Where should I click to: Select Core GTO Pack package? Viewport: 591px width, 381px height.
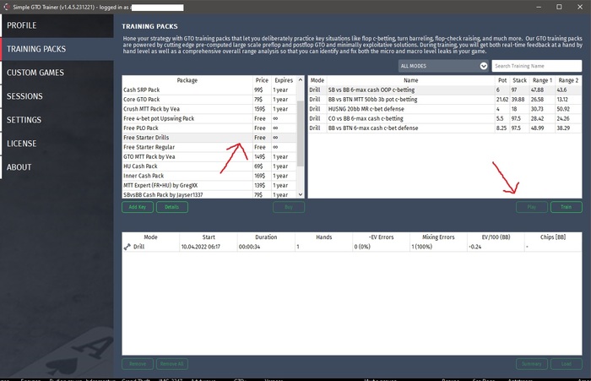coord(209,100)
